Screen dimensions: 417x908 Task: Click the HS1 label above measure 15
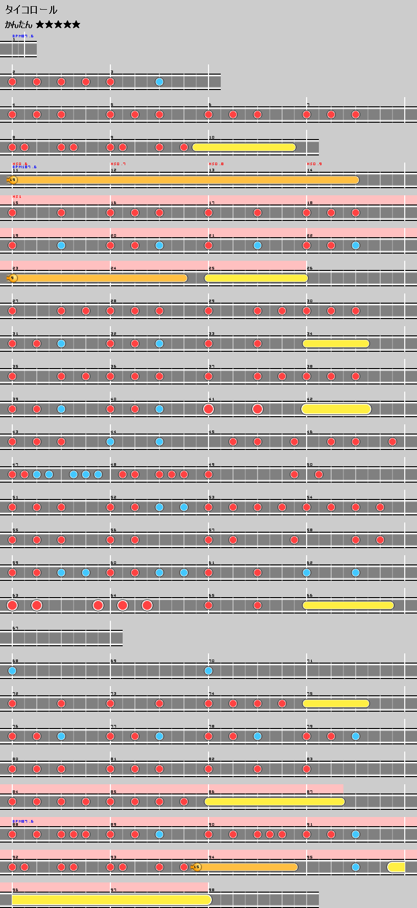[x=17, y=197]
